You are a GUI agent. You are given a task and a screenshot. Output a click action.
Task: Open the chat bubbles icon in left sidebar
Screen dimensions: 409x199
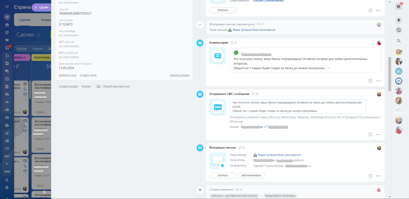coord(7,71)
